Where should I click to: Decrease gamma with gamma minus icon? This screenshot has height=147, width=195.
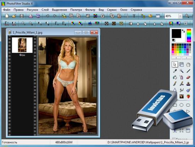57,23
